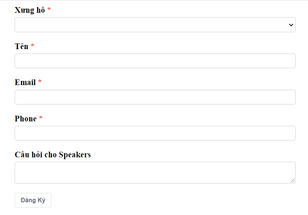Screen dimensions: 308x215
Task: Select the Phone input field
Action: point(155,133)
